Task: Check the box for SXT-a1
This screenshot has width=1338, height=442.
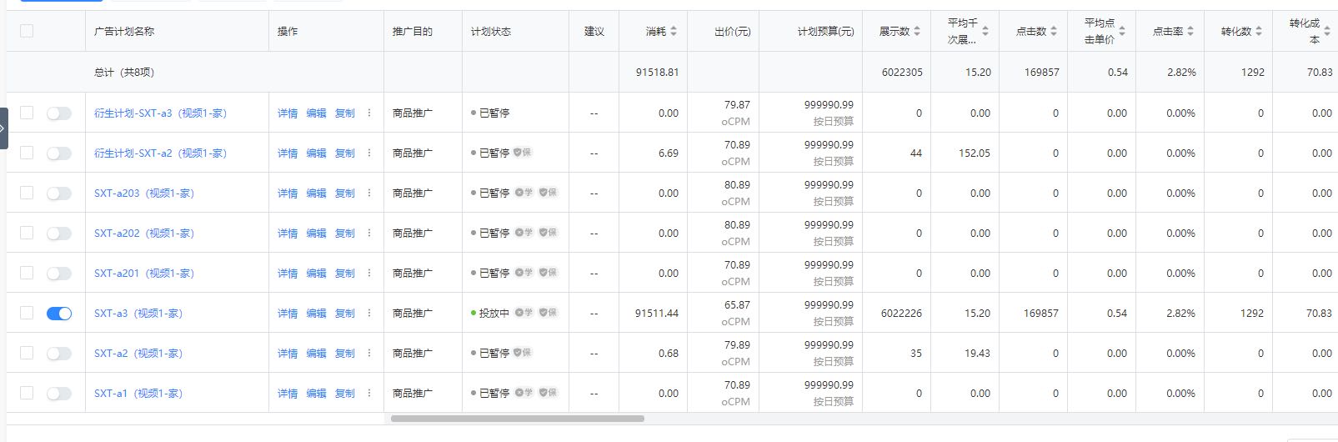Action: point(27,393)
